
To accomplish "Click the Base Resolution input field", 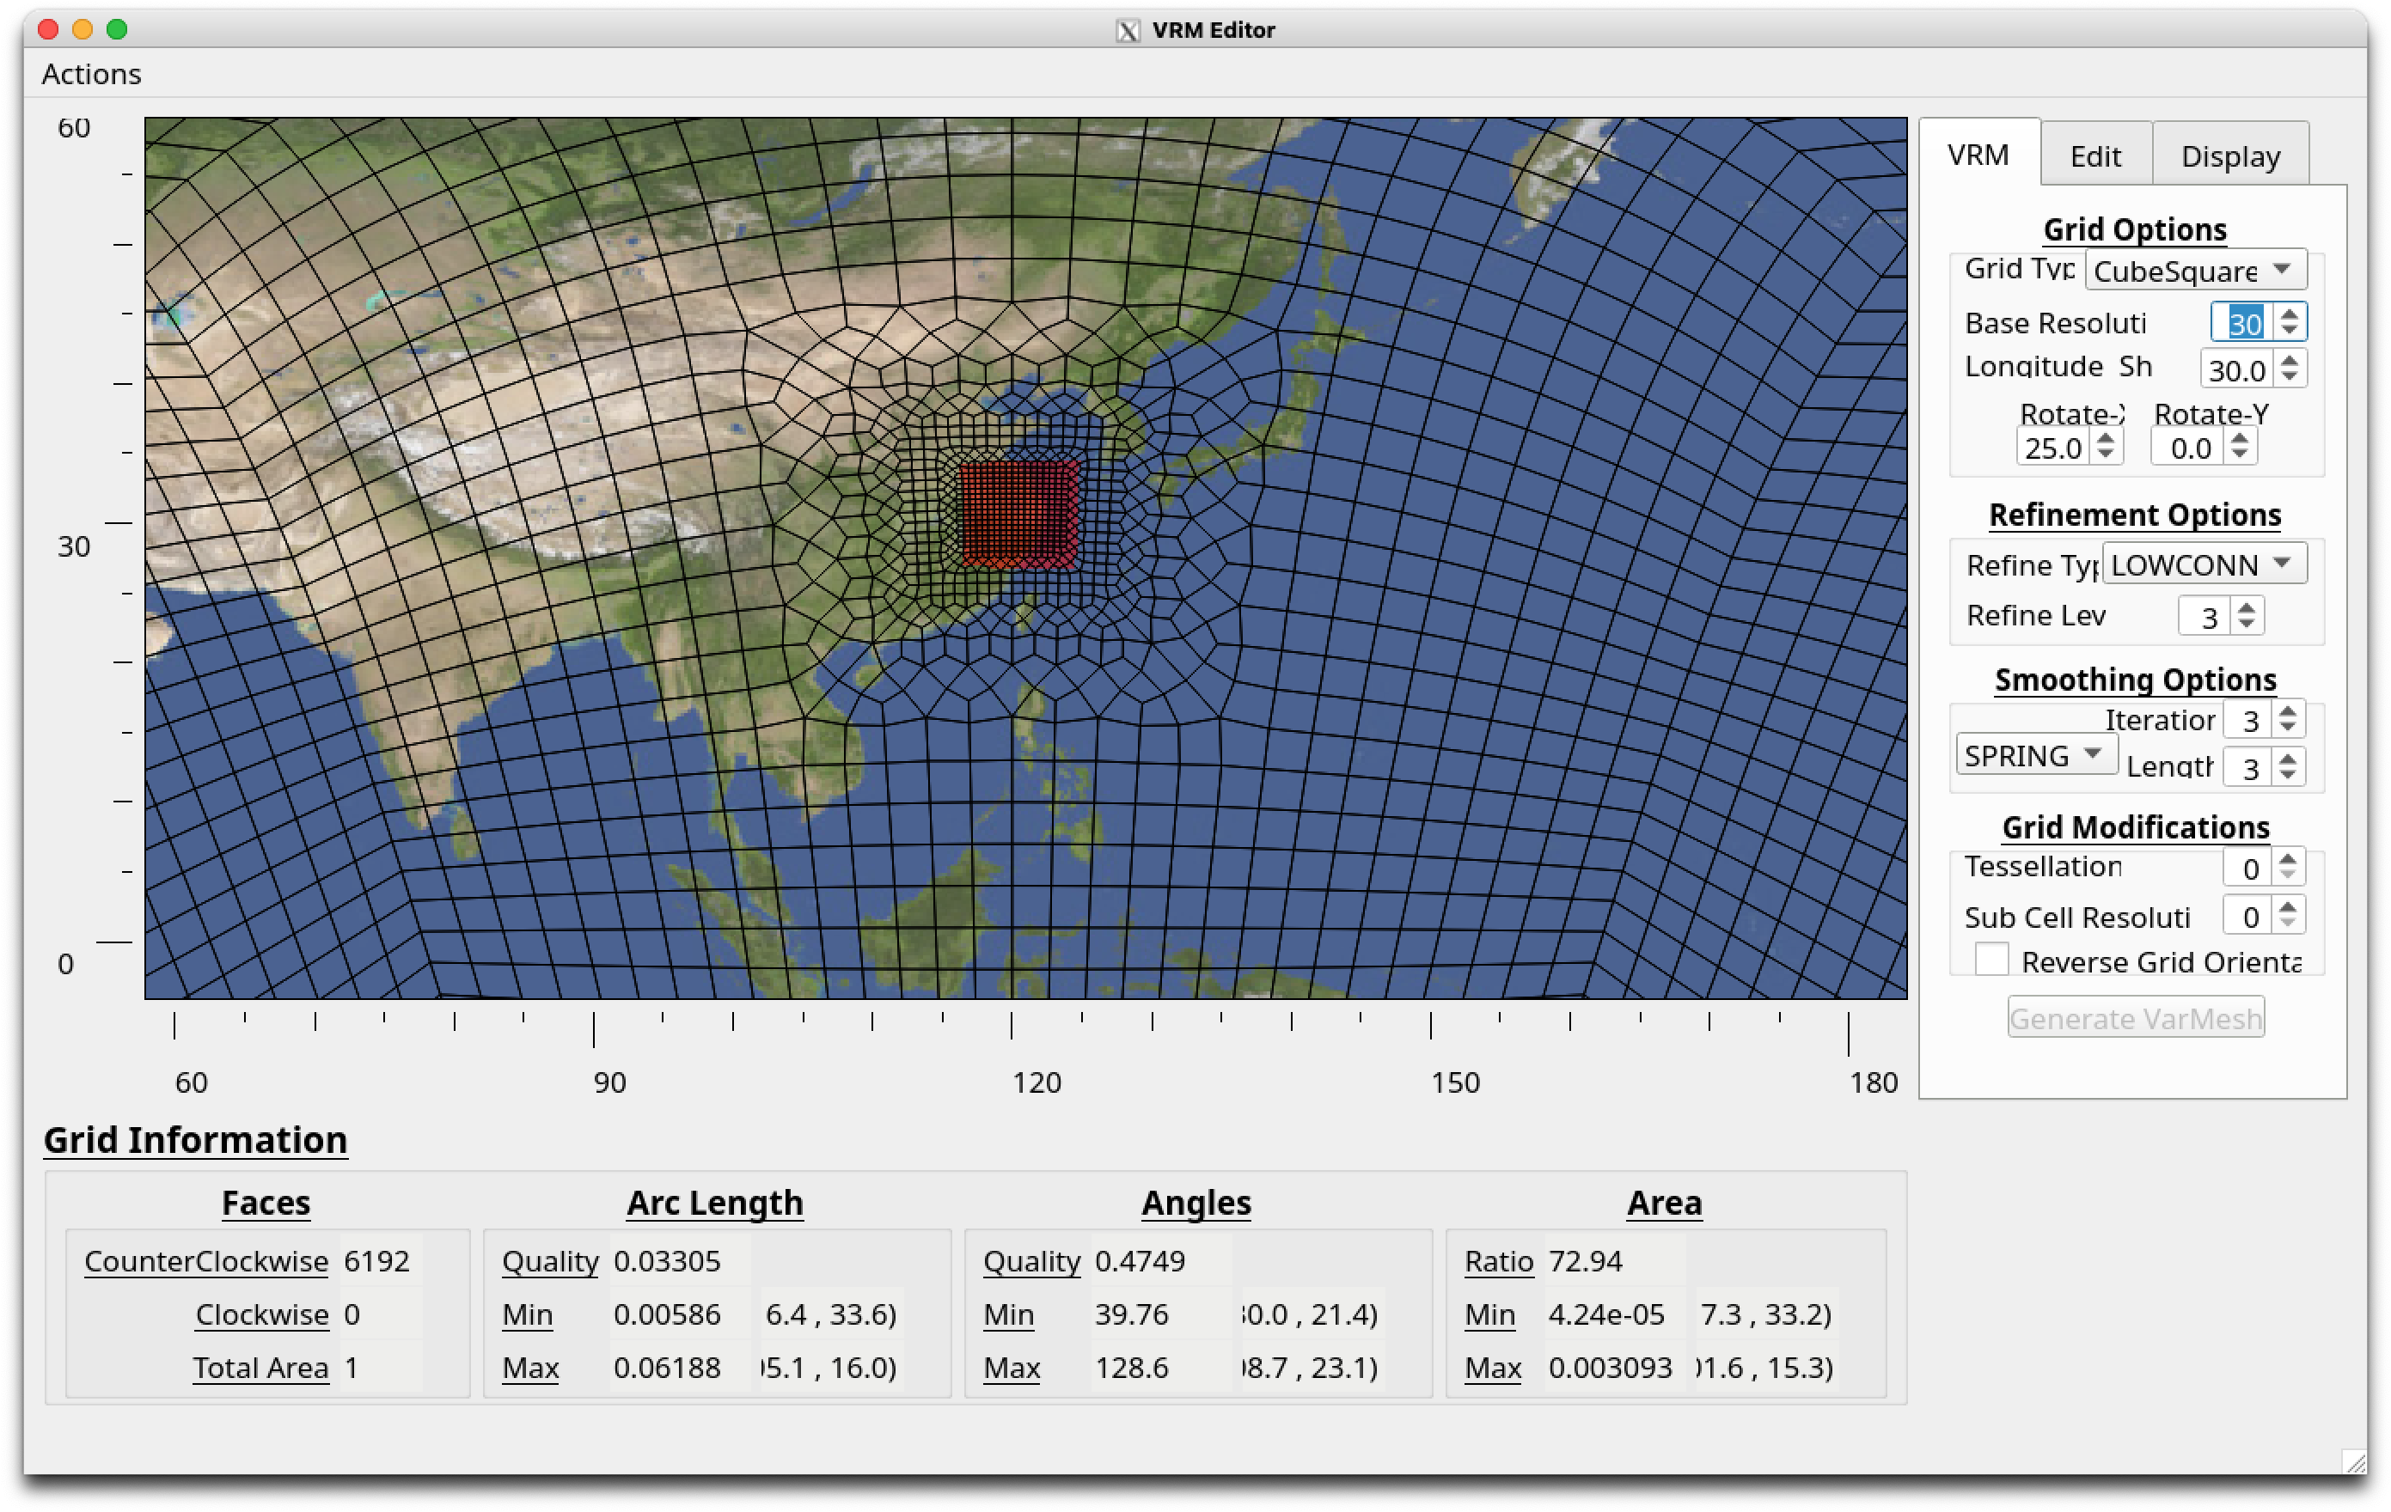I will pos(2242,323).
